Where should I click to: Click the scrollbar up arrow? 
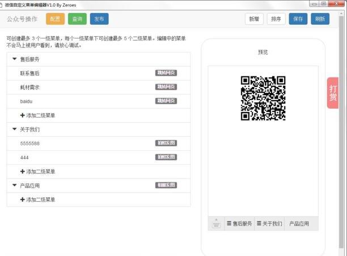coord(341,13)
